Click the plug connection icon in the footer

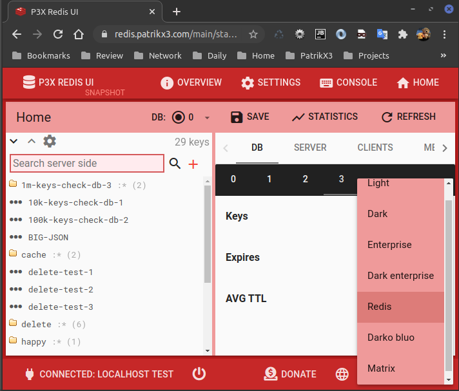[30, 374]
